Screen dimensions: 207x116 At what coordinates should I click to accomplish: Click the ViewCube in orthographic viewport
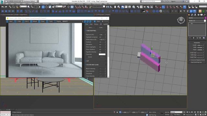tap(181, 20)
